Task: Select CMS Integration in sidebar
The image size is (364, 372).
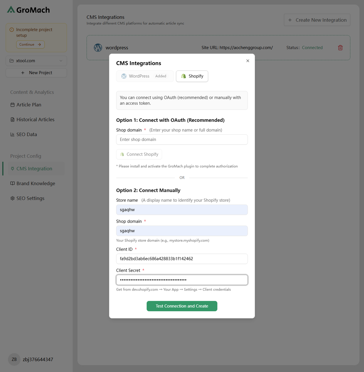Action: 34,169
